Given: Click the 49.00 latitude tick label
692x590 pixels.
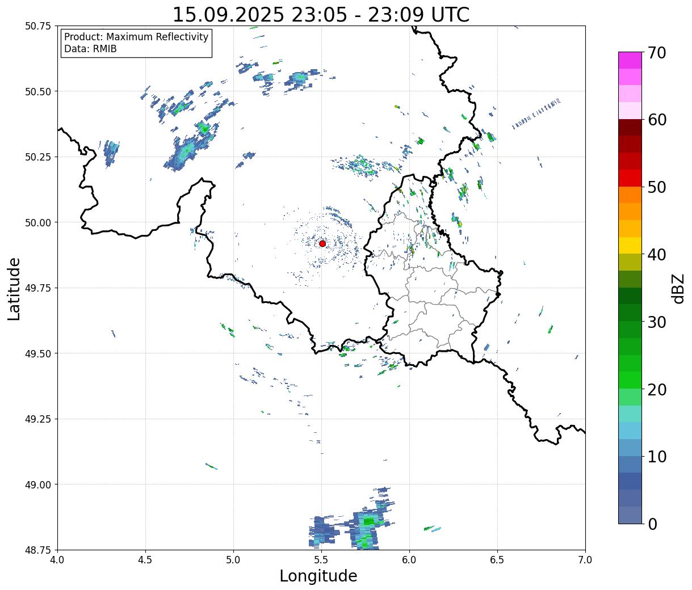Looking at the screenshot, I should [38, 484].
